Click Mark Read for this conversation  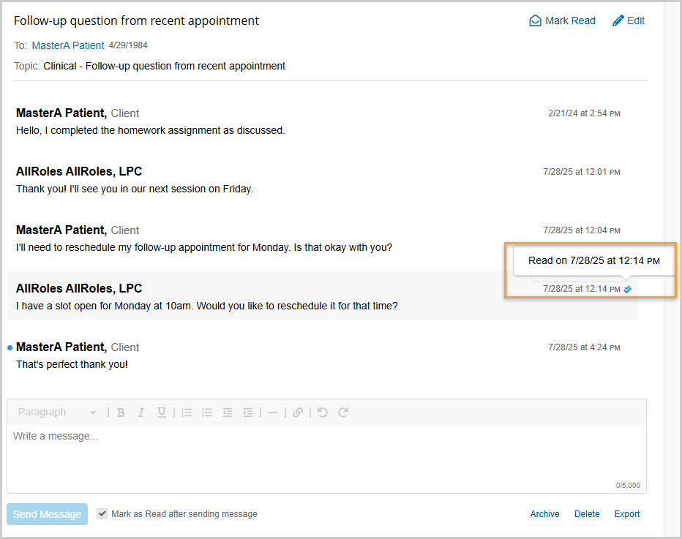[562, 20]
